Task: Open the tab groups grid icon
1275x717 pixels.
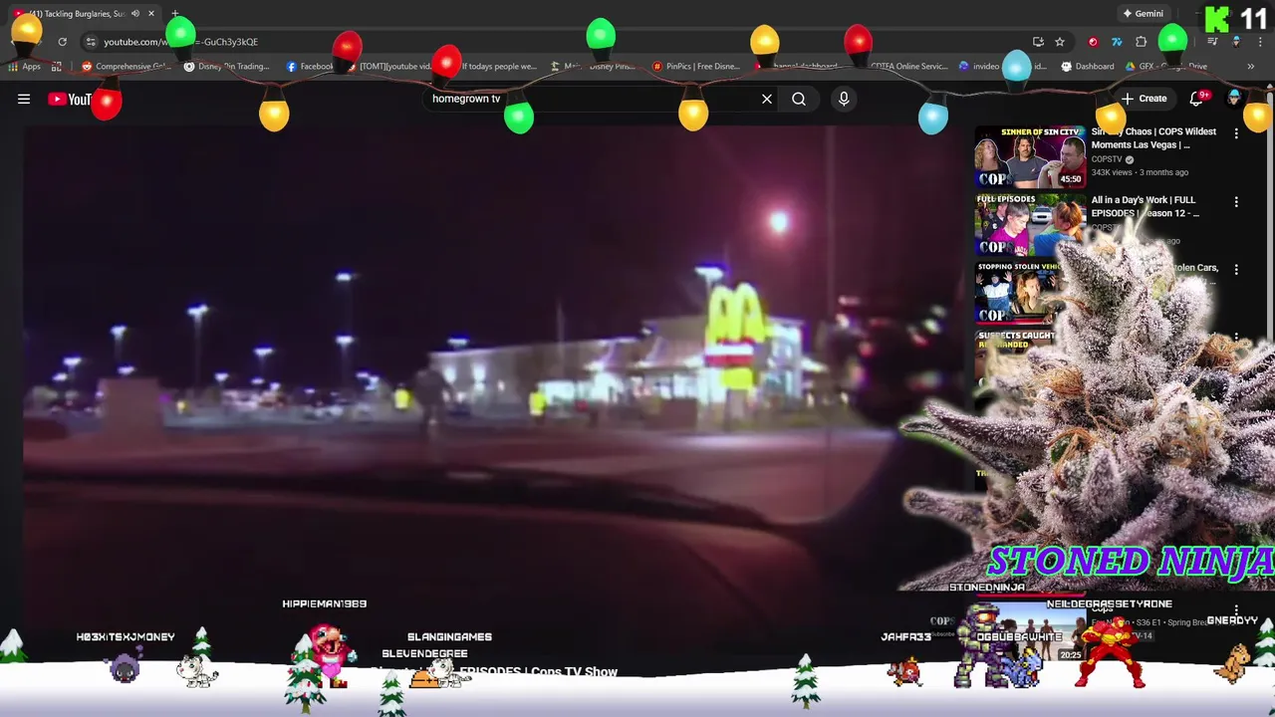Action: (x=57, y=67)
